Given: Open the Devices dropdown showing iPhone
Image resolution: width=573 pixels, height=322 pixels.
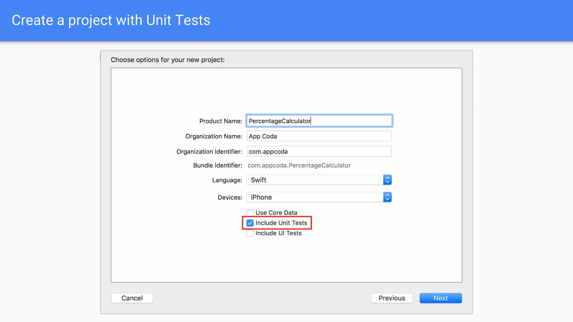Looking at the screenshot, I should [x=314, y=197].
